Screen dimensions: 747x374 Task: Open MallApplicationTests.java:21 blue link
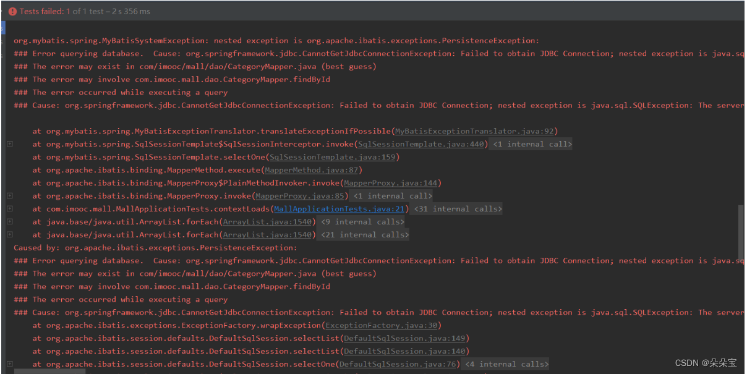(339, 209)
